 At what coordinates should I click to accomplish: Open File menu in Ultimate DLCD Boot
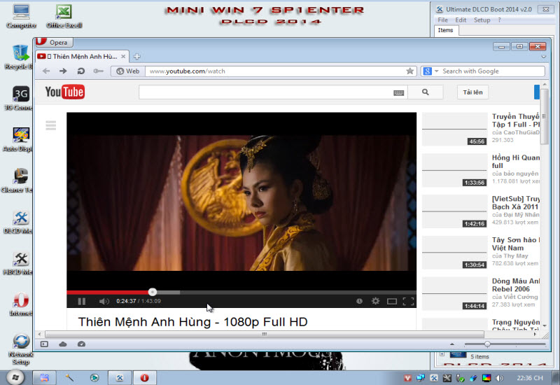442,20
